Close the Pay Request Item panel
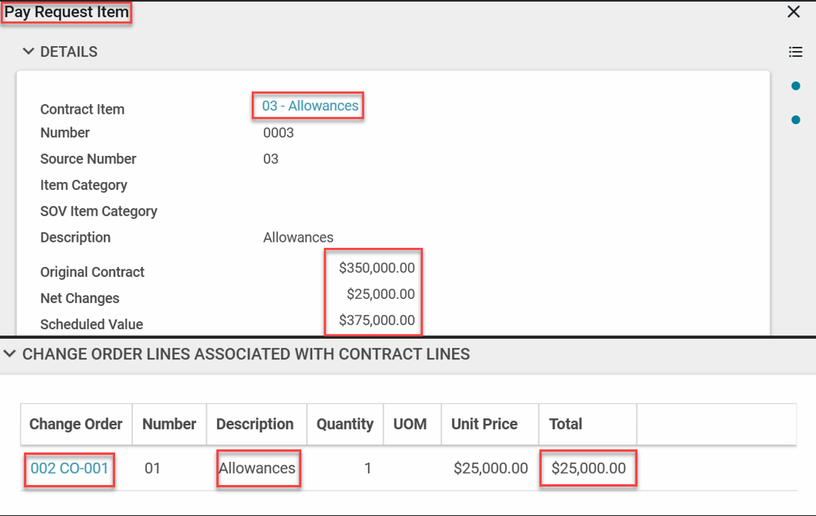 [x=793, y=12]
